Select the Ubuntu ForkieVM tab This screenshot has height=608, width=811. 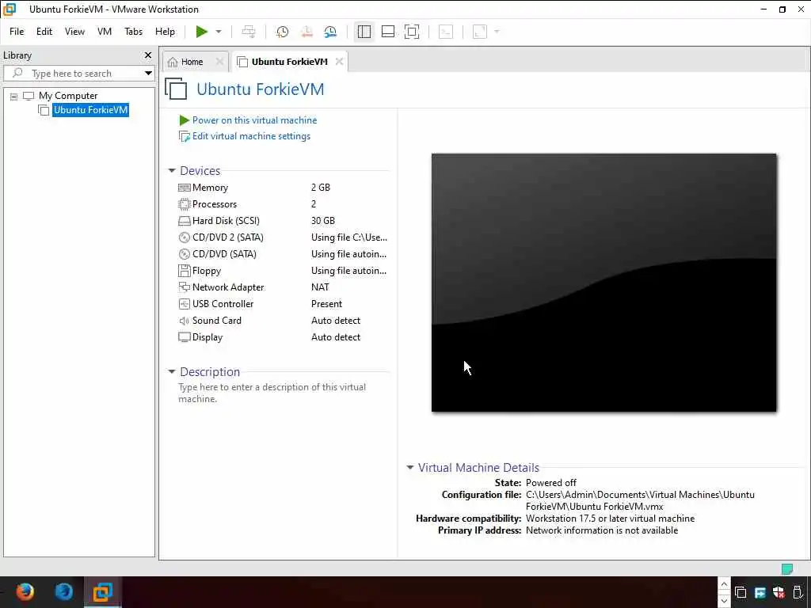click(x=289, y=62)
